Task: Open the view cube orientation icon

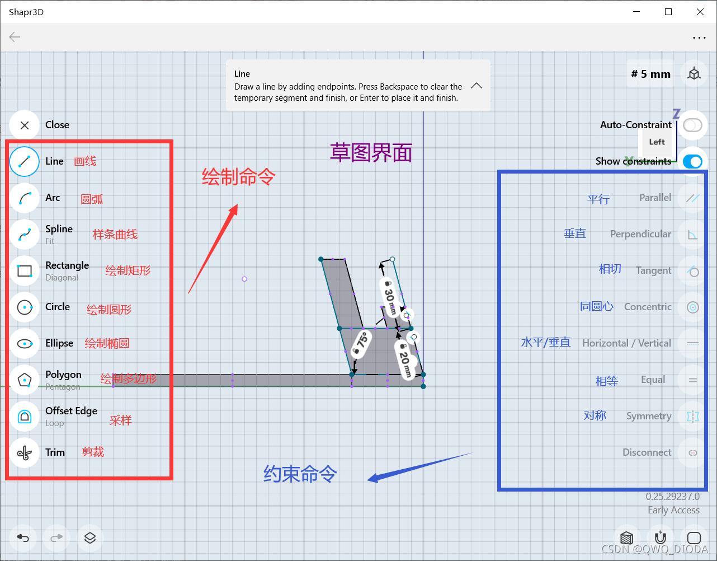Action: point(694,74)
